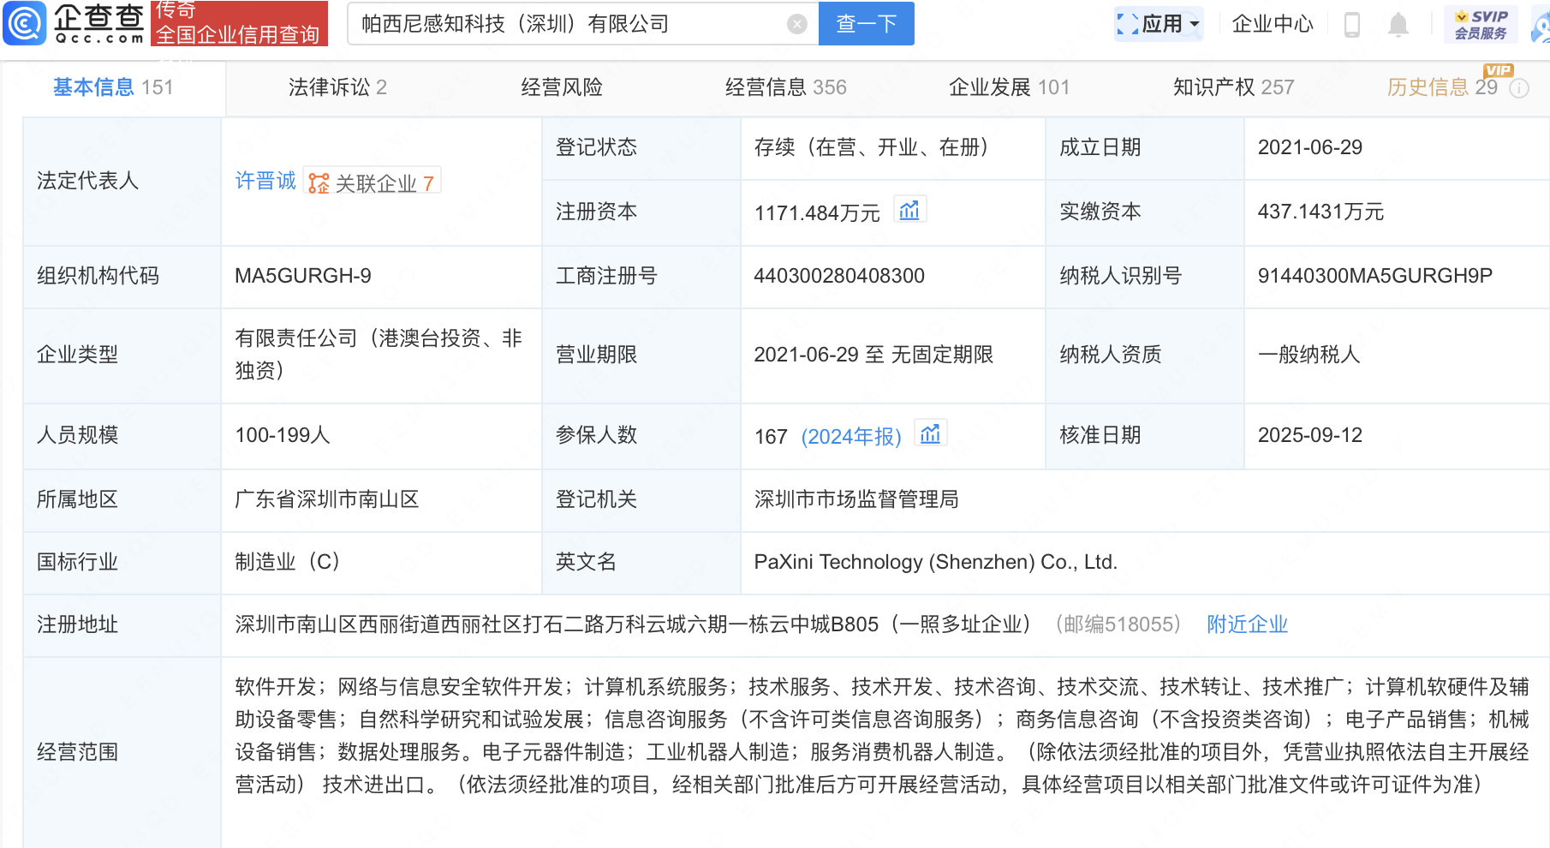The height and width of the screenshot is (848, 1550).
Task: Open the (2024年报) link
Action: click(851, 437)
